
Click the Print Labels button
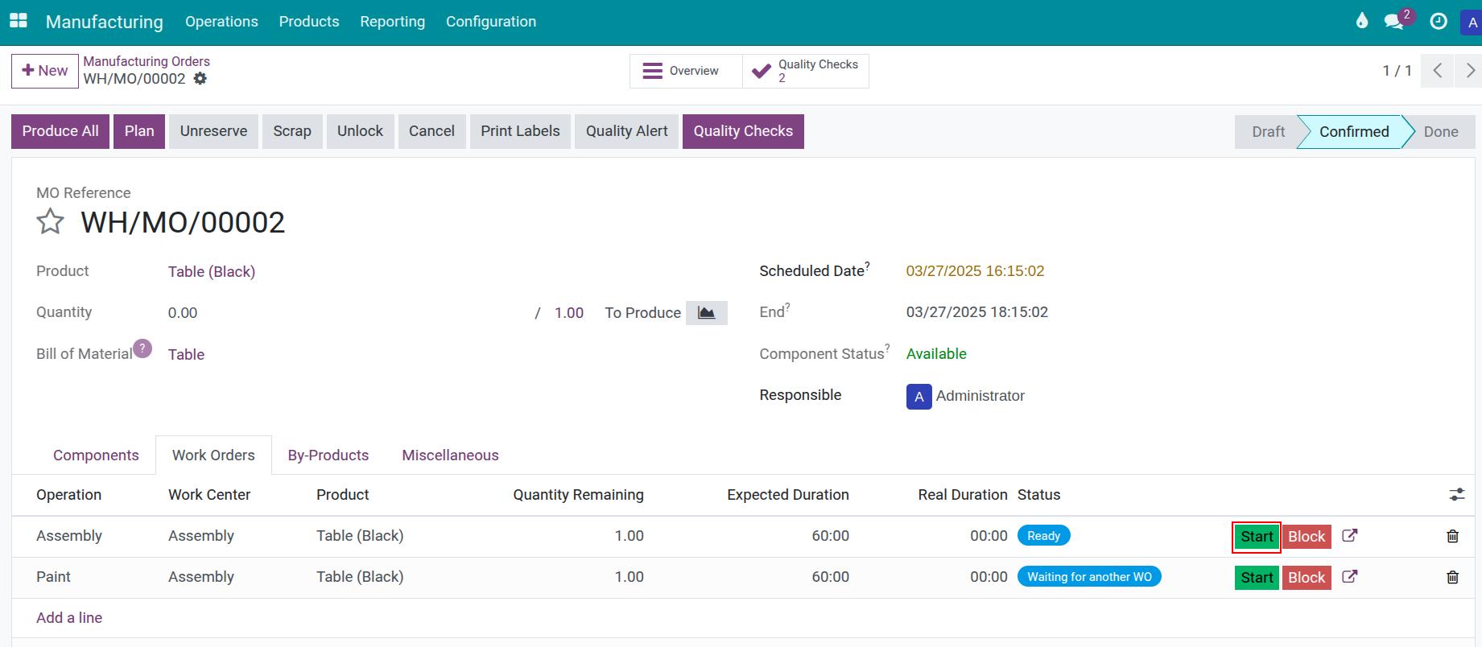tap(520, 131)
